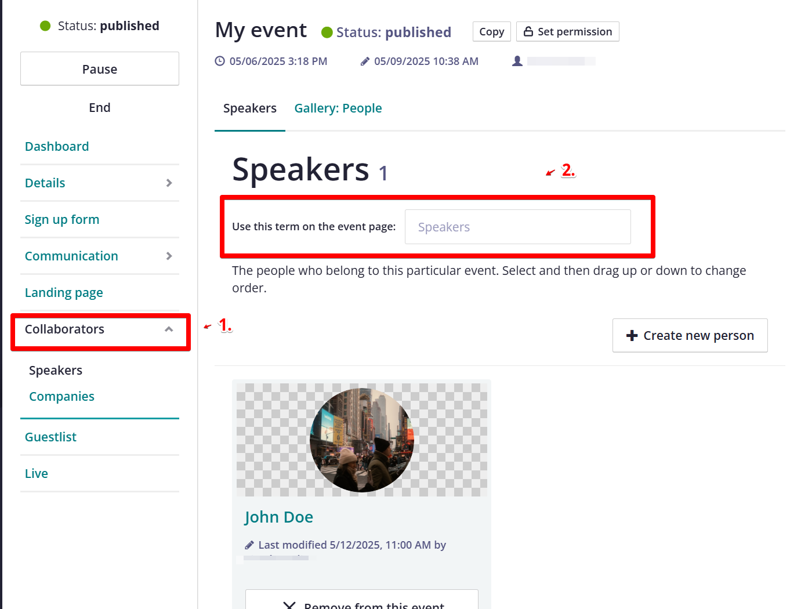Click the lock icon in Set permission
This screenshot has width=801, height=609.
[x=528, y=31]
